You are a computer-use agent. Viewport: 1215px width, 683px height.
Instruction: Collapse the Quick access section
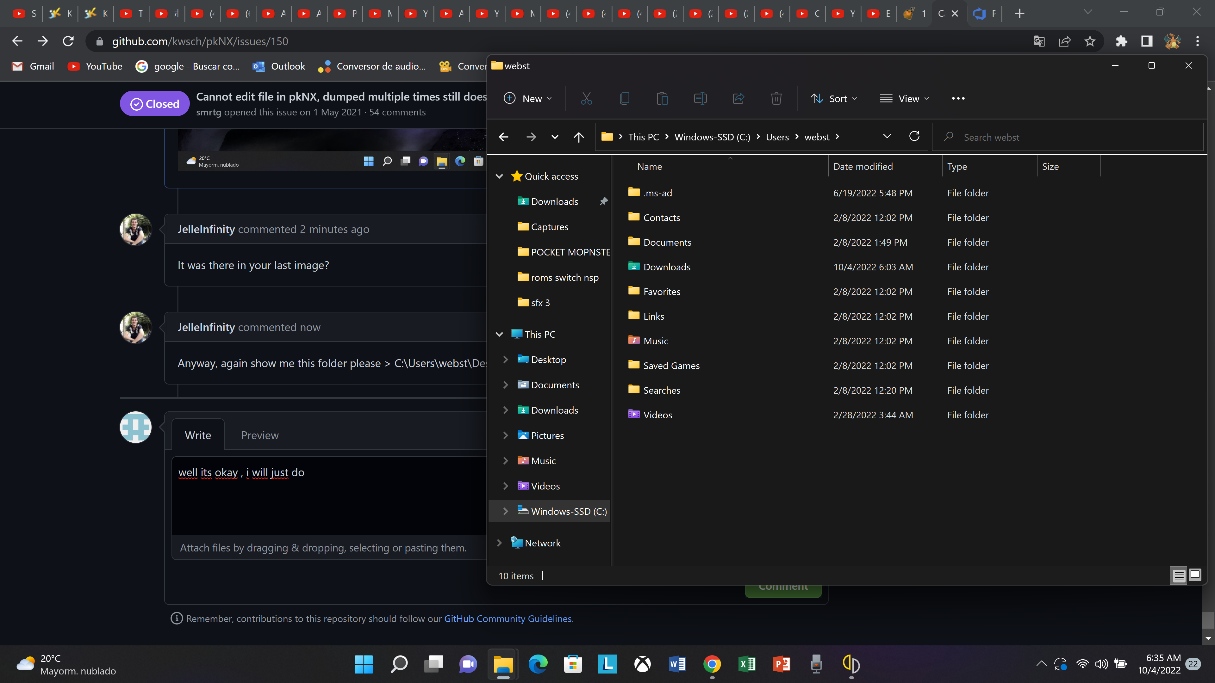tap(499, 176)
